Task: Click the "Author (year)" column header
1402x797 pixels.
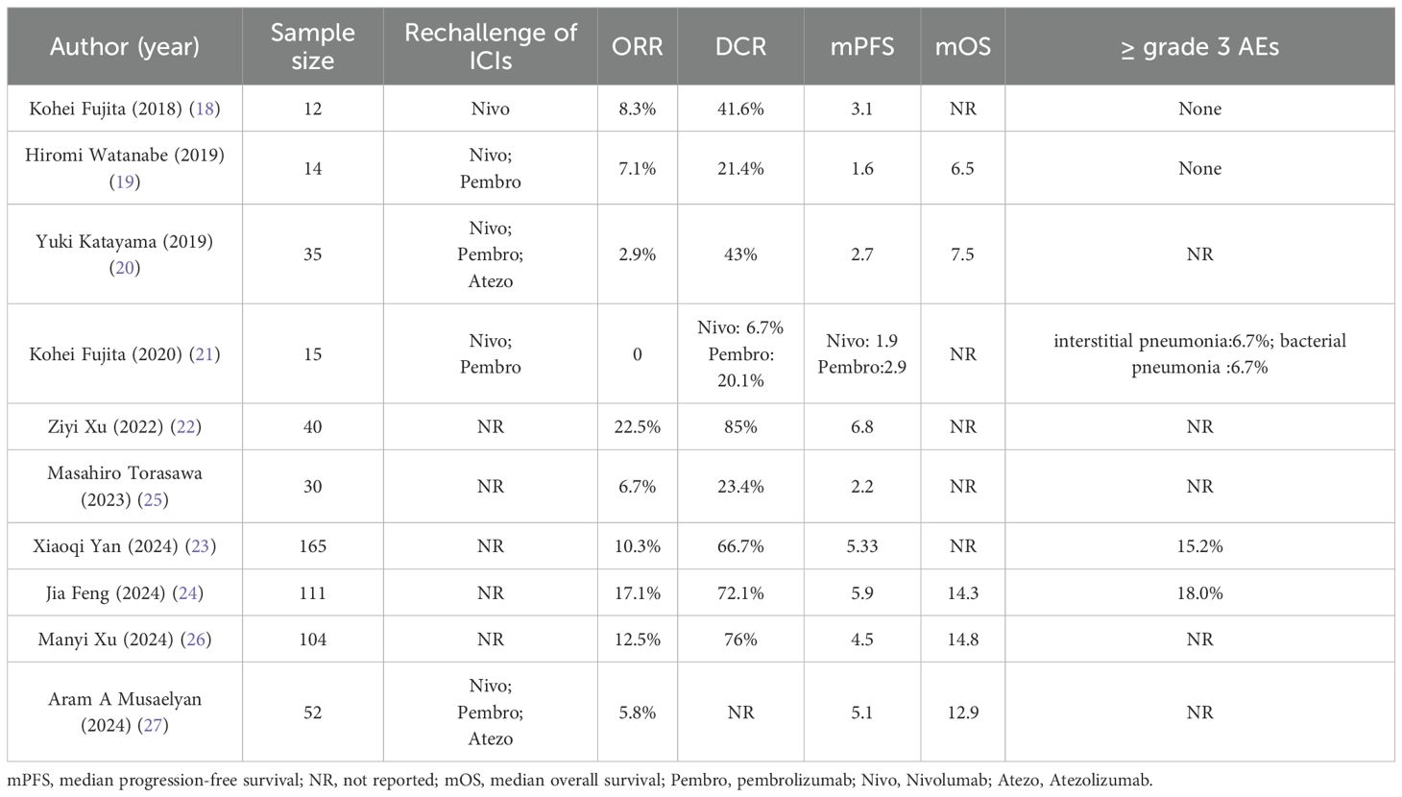Action: tap(125, 46)
